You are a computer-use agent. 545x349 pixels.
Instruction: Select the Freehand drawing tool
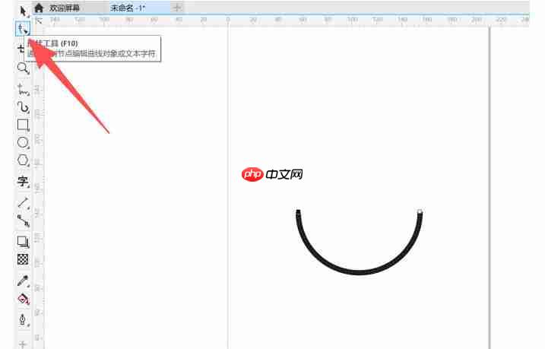click(23, 89)
